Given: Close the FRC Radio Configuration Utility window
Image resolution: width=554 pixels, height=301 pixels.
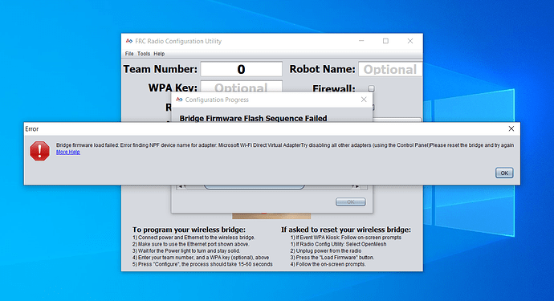Looking at the screenshot, I should (x=409, y=41).
